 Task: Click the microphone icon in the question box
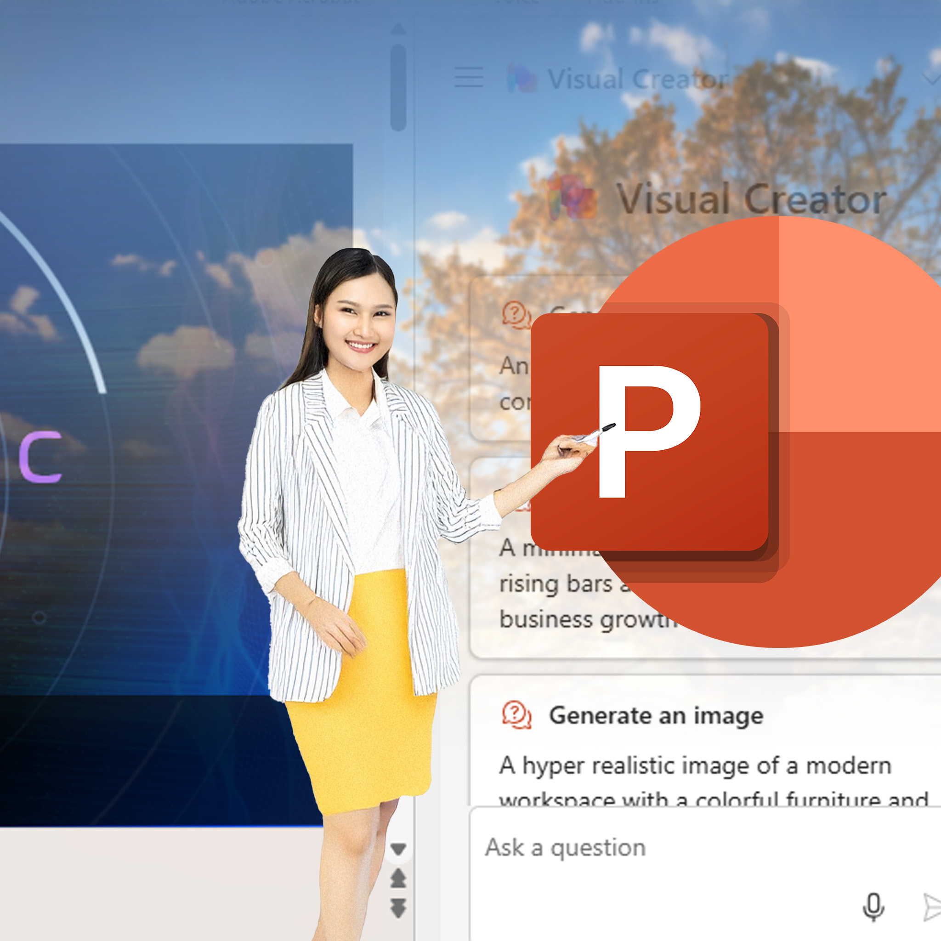coord(873,907)
